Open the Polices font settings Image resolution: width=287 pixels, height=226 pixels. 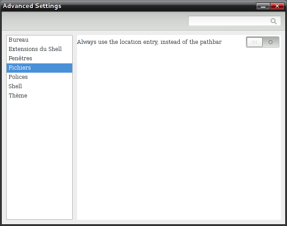point(18,77)
